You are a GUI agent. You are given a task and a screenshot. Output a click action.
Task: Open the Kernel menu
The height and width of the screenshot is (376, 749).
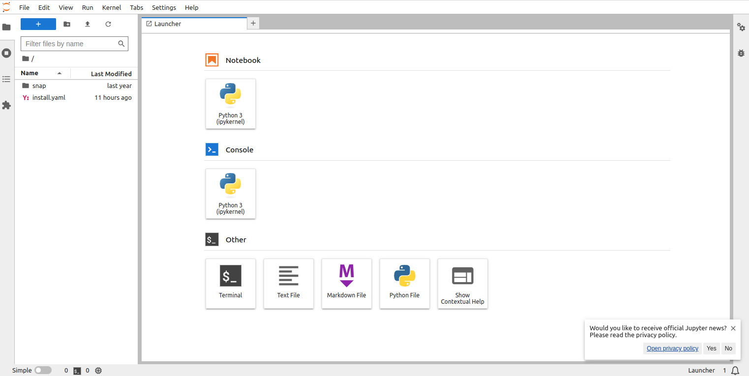pos(112,7)
